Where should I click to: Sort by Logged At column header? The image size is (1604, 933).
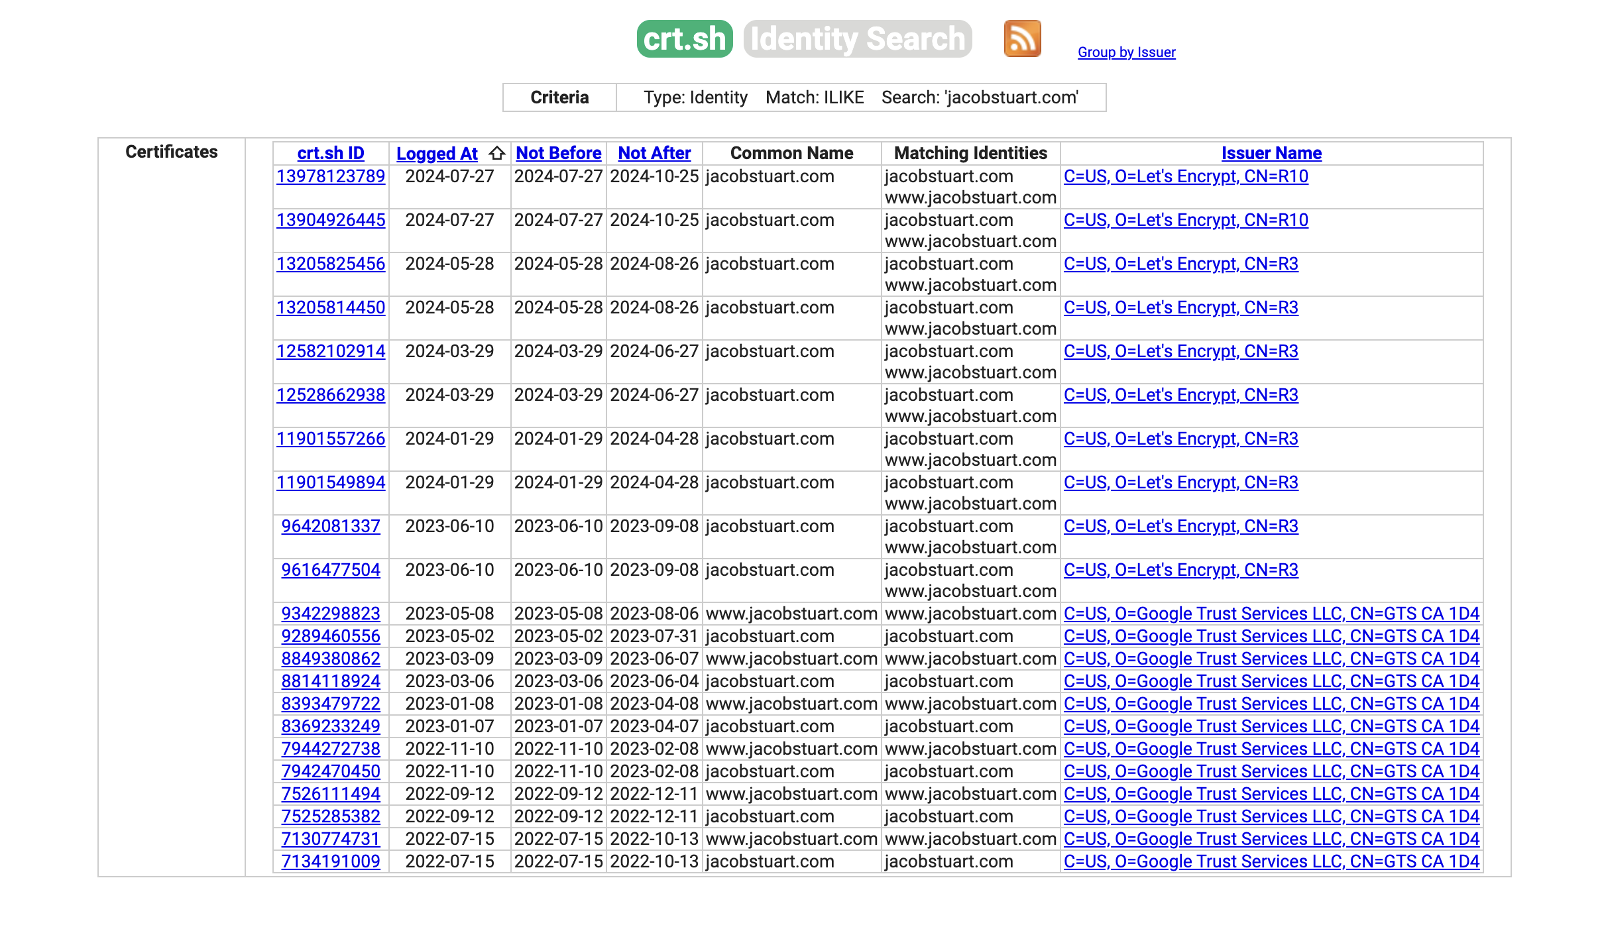(437, 154)
